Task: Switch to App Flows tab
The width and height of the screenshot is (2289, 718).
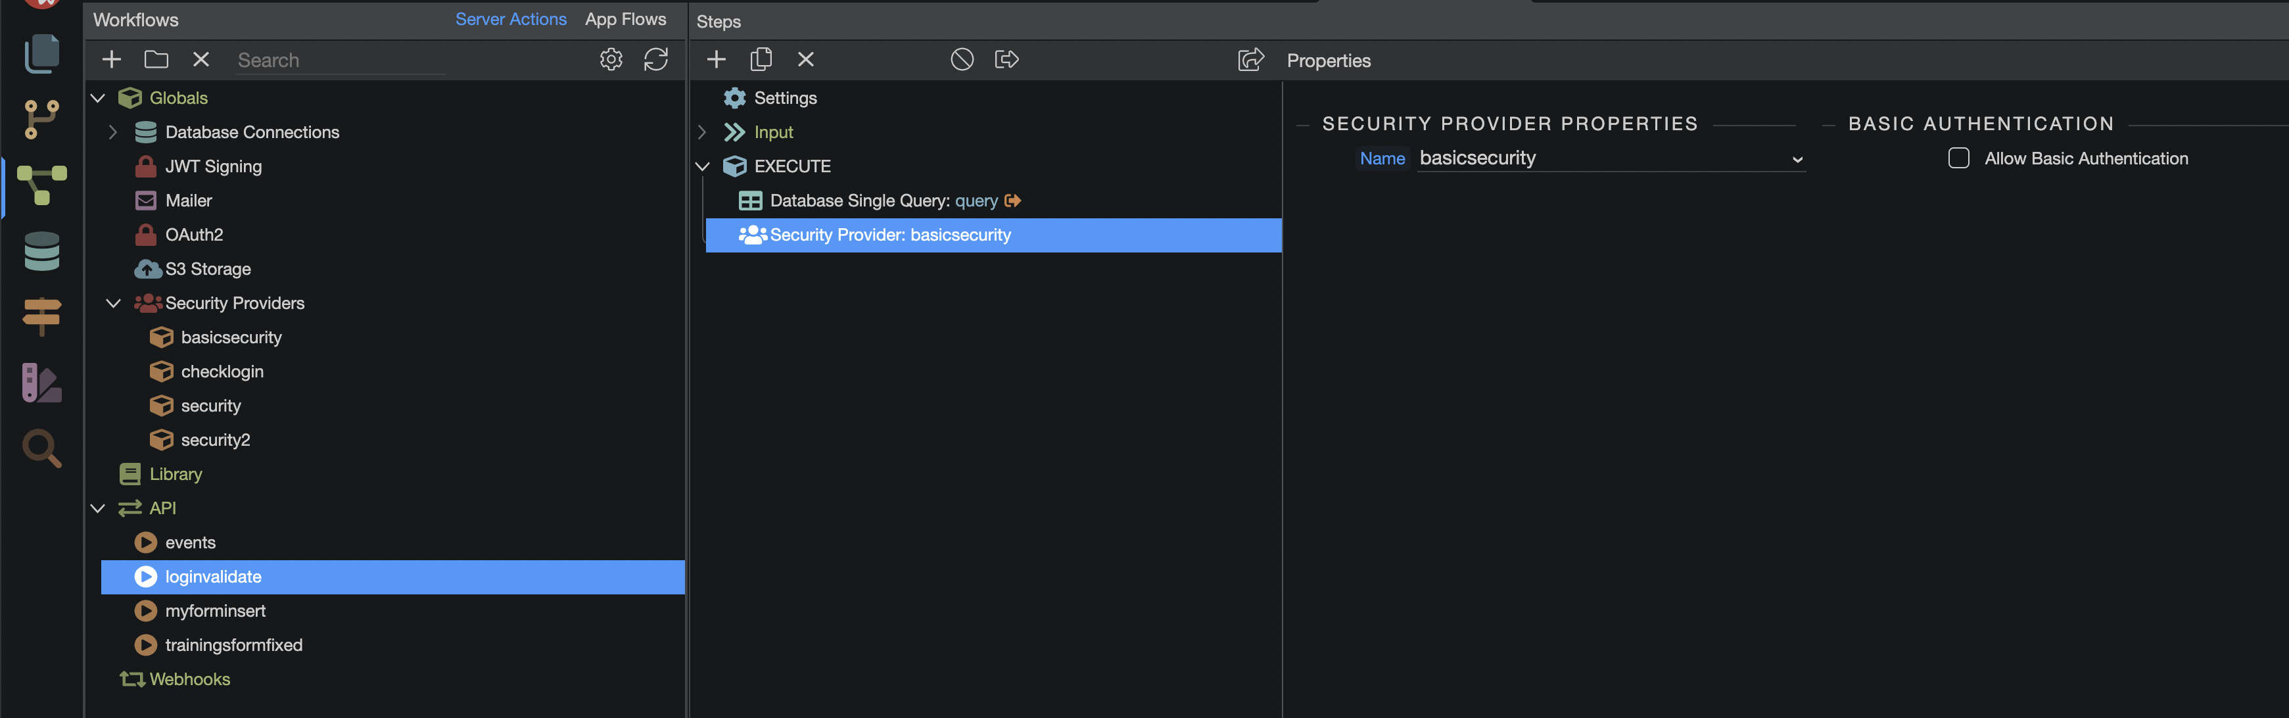Action: [x=626, y=18]
